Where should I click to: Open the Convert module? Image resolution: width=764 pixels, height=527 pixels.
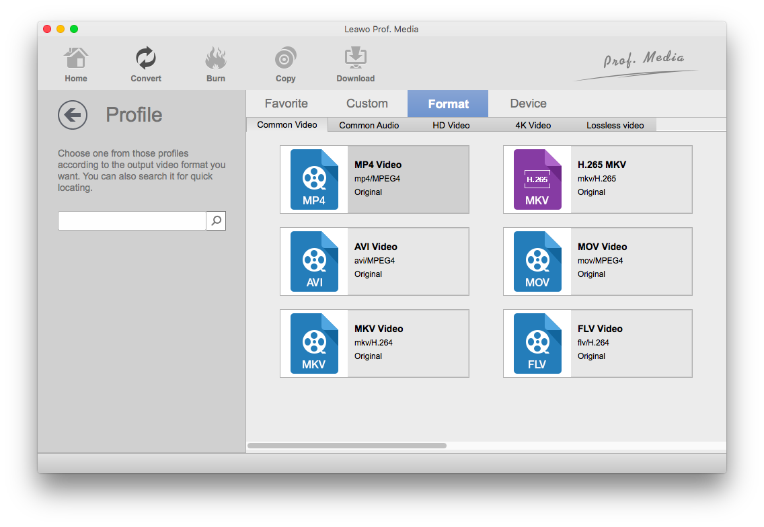[146, 59]
